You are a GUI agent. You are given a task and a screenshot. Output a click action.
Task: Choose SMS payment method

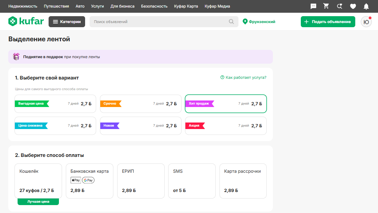pos(192,181)
